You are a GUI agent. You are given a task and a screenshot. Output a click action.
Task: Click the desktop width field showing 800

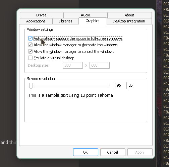[73, 65]
